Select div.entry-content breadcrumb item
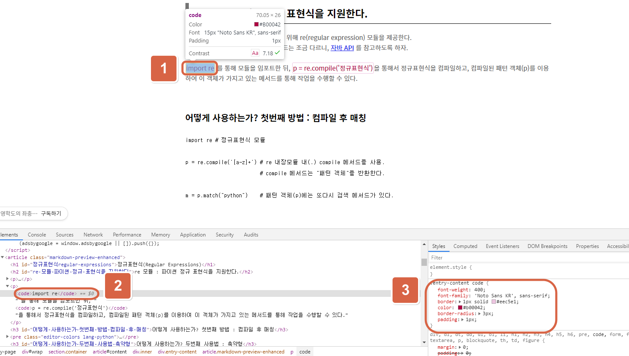Screen dimensions: 629x356 177,352
